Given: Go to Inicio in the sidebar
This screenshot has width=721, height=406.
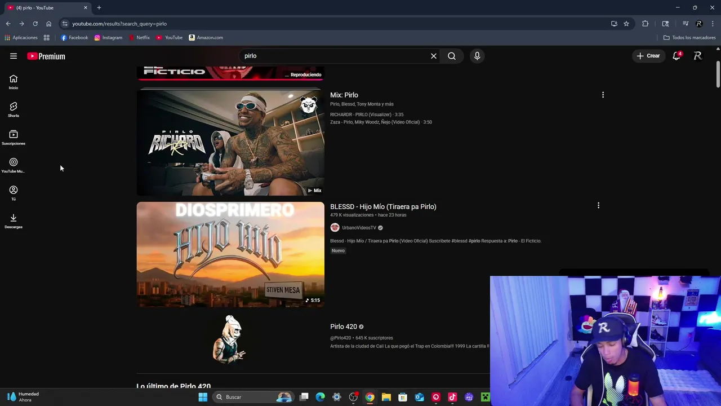Looking at the screenshot, I should (x=14, y=82).
